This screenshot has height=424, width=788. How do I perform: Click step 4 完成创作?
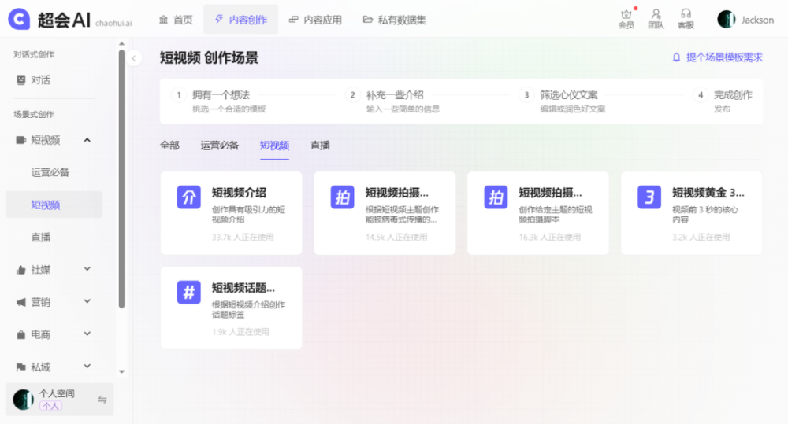[733, 95]
